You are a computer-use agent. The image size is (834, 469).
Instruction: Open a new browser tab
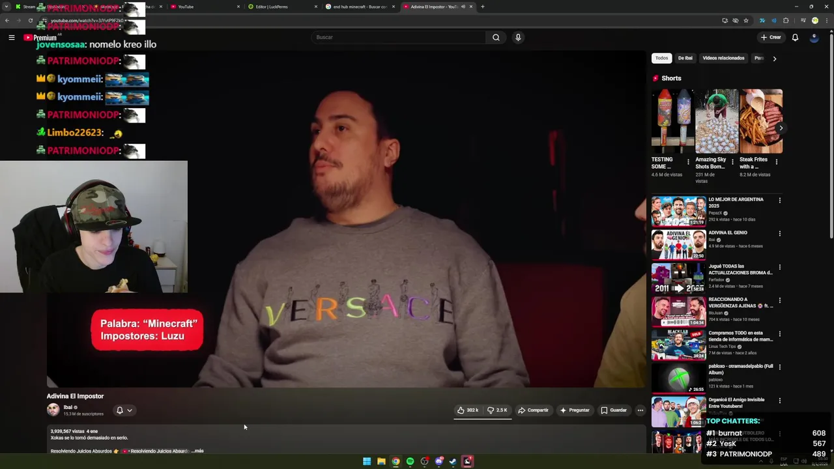point(482,7)
